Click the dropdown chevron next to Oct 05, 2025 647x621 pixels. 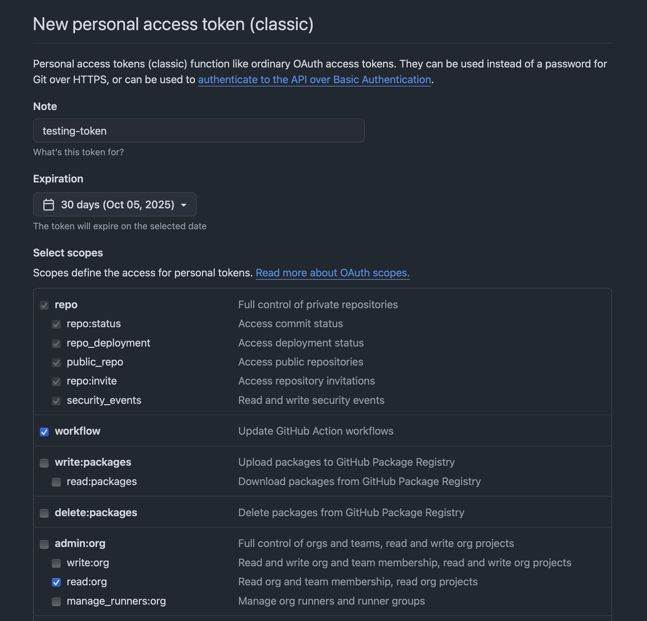pos(184,205)
